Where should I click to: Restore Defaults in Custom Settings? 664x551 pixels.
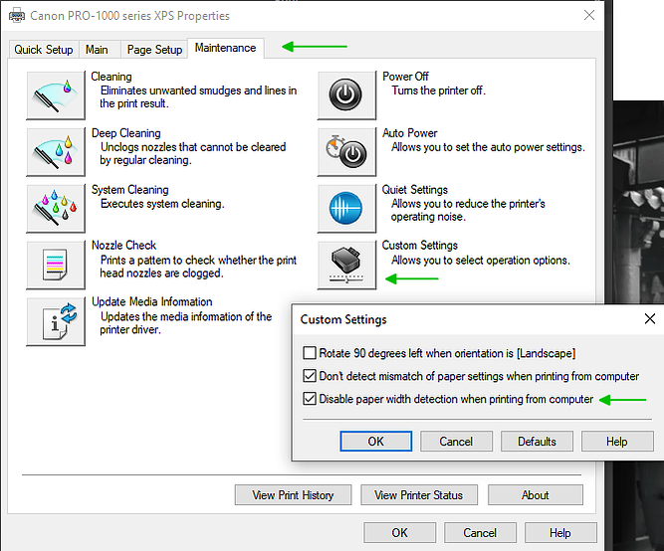pos(537,442)
